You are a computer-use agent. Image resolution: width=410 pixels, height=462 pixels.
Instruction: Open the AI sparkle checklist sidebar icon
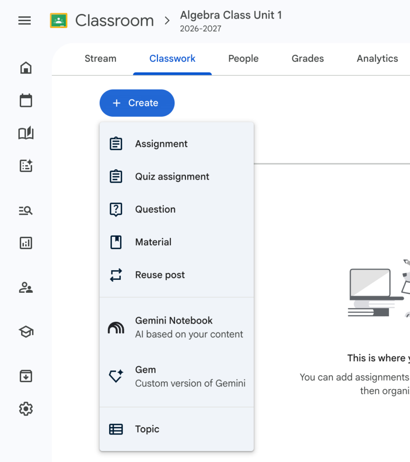pyautogui.click(x=26, y=166)
